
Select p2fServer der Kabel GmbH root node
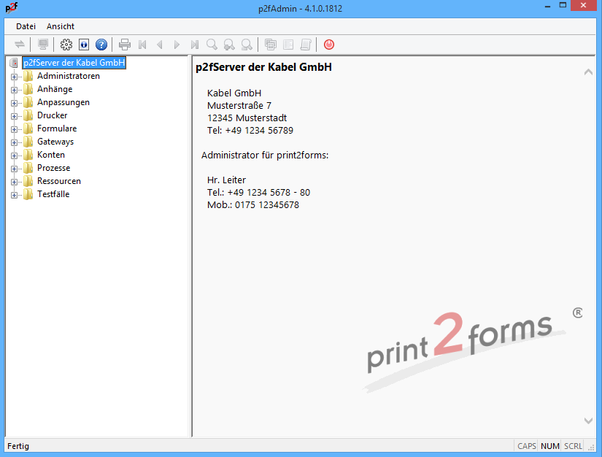pyautogui.click(x=74, y=63)
